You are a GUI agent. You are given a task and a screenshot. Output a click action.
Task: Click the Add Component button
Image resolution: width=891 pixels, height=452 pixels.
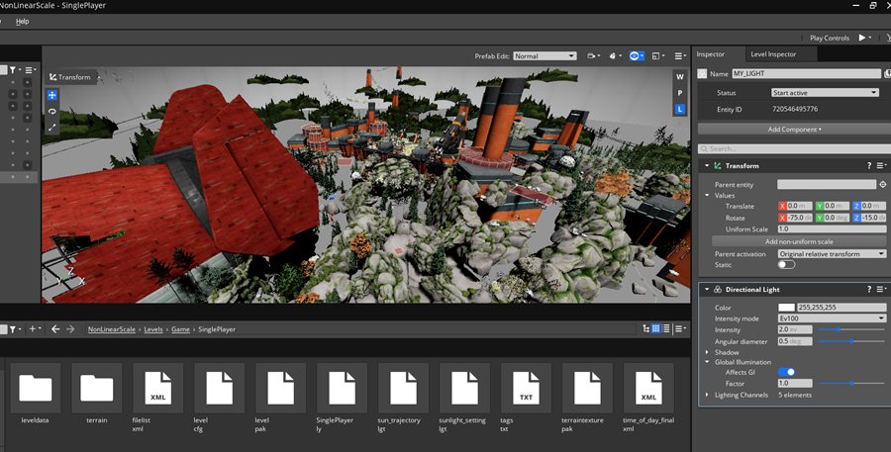pyautogui.click(x=794, y=130)
